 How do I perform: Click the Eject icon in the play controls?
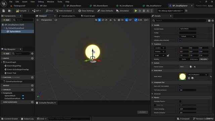tap(148, 11)
